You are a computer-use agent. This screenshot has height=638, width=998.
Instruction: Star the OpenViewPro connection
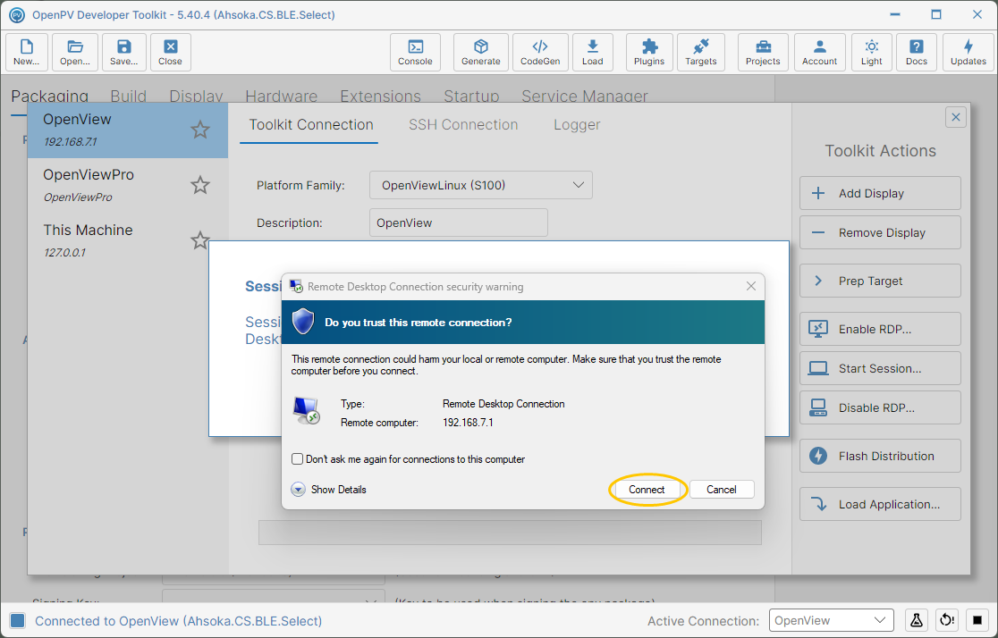coord(199,185)
